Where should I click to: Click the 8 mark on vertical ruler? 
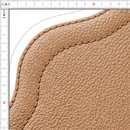coord(4,85)
